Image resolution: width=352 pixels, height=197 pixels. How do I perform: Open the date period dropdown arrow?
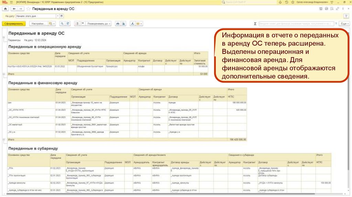pyautogui.click(x=57, y=16)
